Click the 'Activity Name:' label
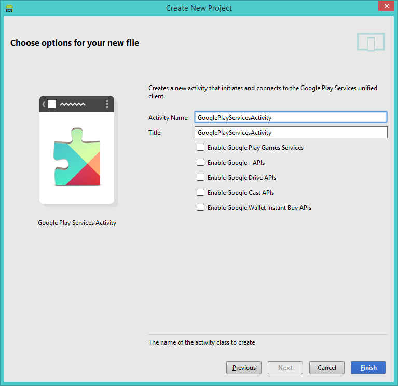Screen dimensions: 398x386 [x=169, y=118]
